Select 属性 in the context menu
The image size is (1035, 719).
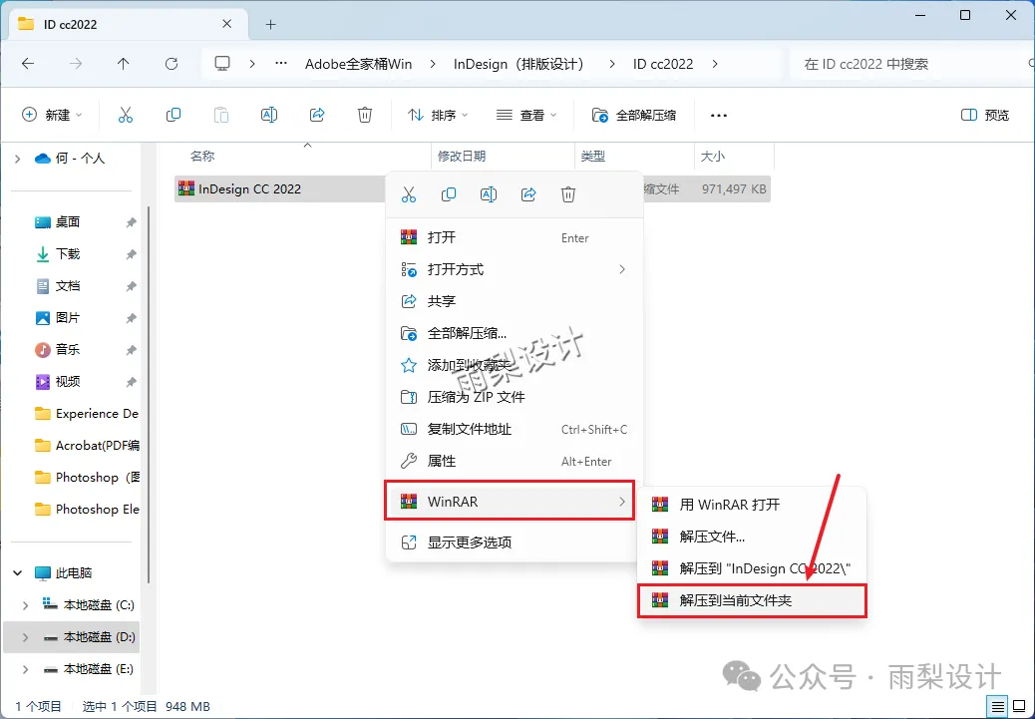tap(515, 461)
